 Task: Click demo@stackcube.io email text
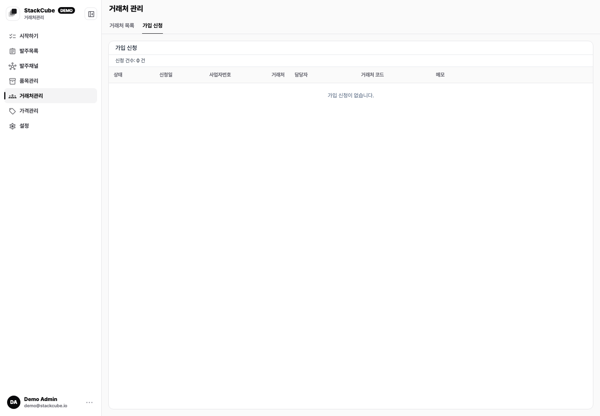[x=45, y=406]
